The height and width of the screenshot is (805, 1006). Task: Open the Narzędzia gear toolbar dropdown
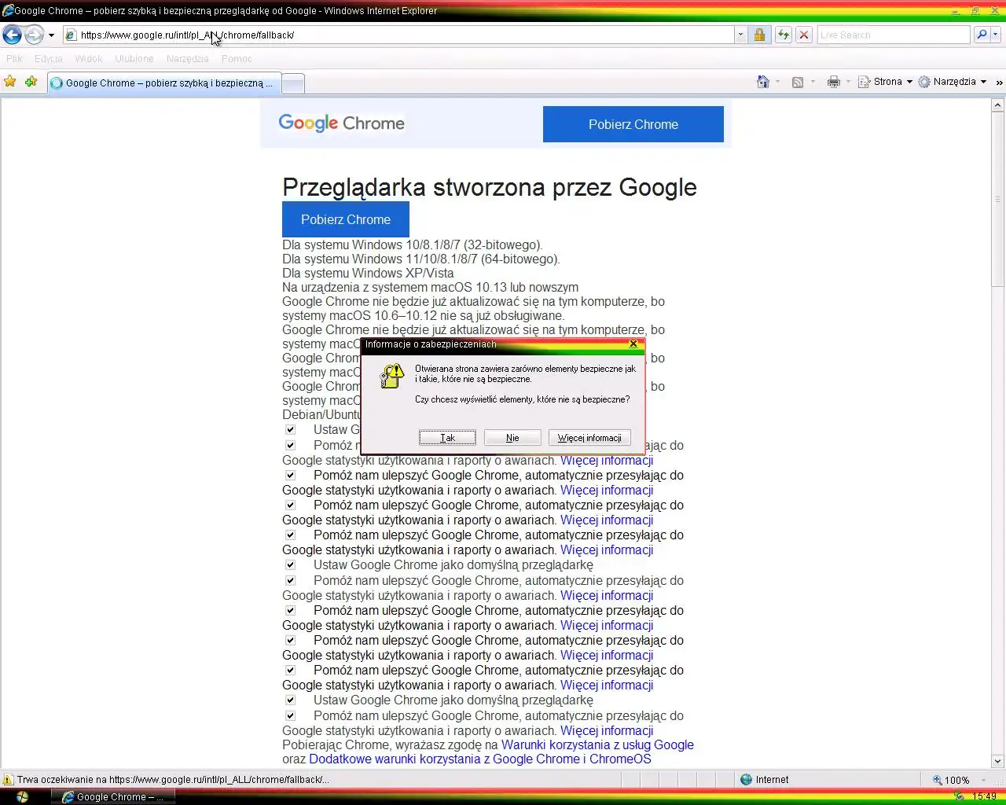click(x=953, y=82)
